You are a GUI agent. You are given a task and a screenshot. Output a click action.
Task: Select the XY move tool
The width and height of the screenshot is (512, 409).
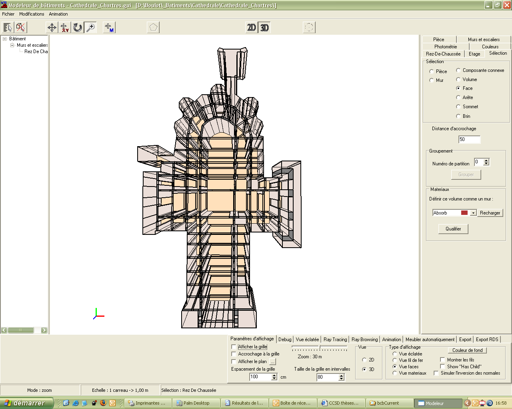coord(64,28)
